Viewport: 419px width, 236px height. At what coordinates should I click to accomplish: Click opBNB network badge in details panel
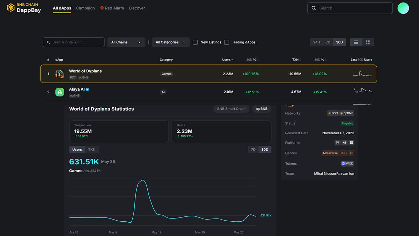[x=347, y=113]
